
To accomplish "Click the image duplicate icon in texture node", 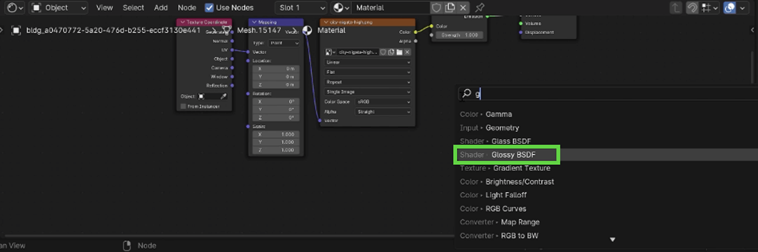I will [x=392, y=52].
